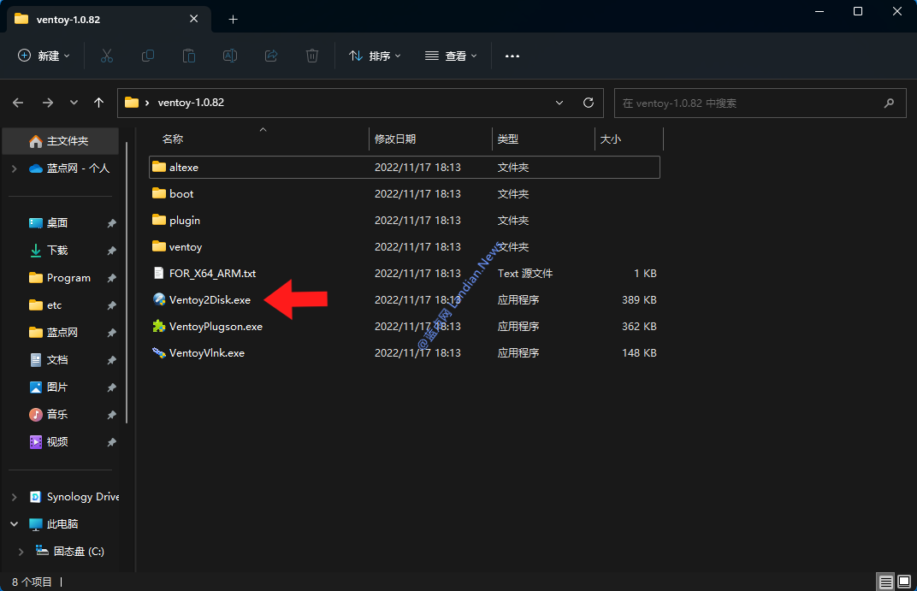
Task: Open recent locations dropdown arrow
Action: (74, 103)
